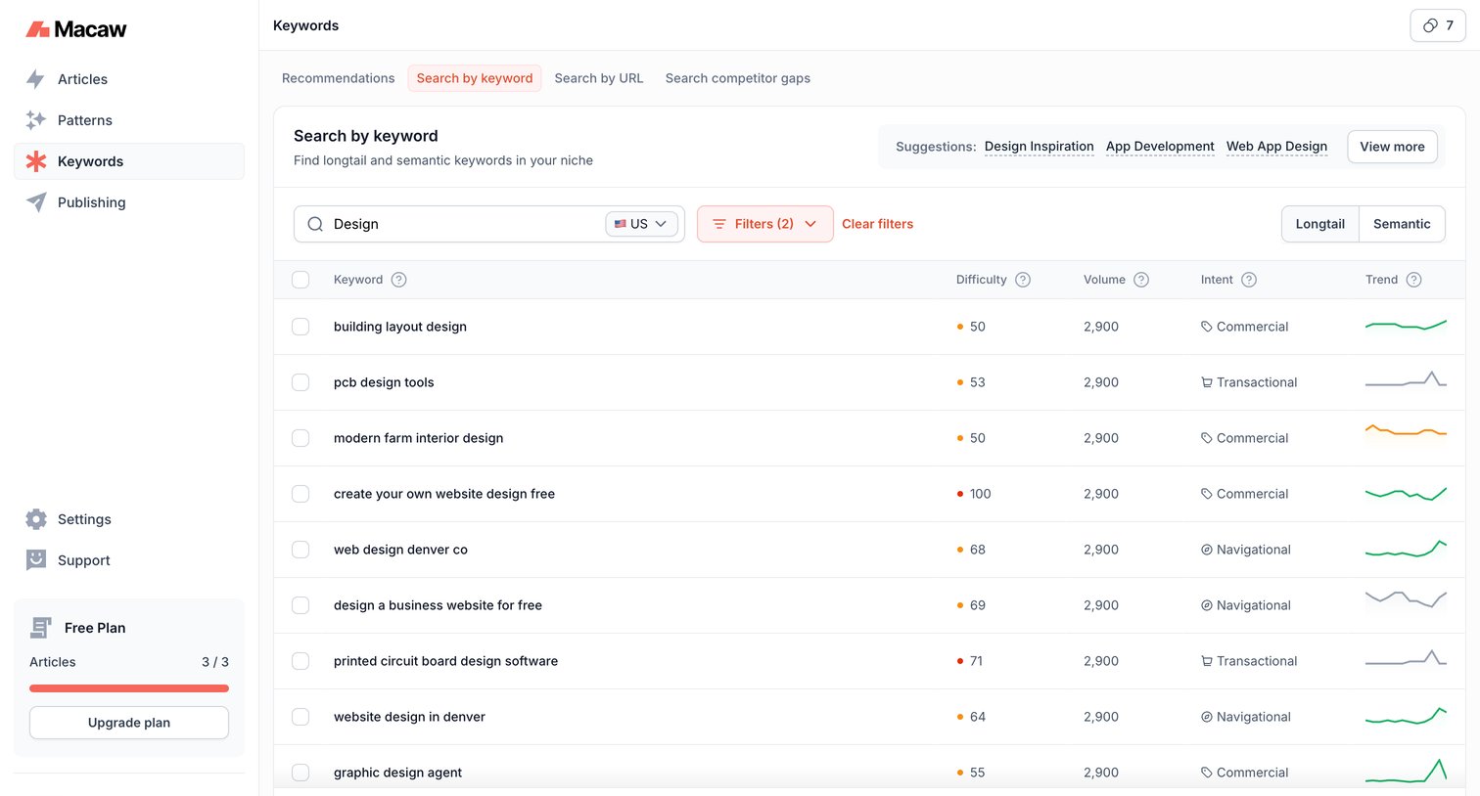This screenshot has width=1480, height=796.
Task: Open Articles via lightning bolt icon
Action: point(36,79)
